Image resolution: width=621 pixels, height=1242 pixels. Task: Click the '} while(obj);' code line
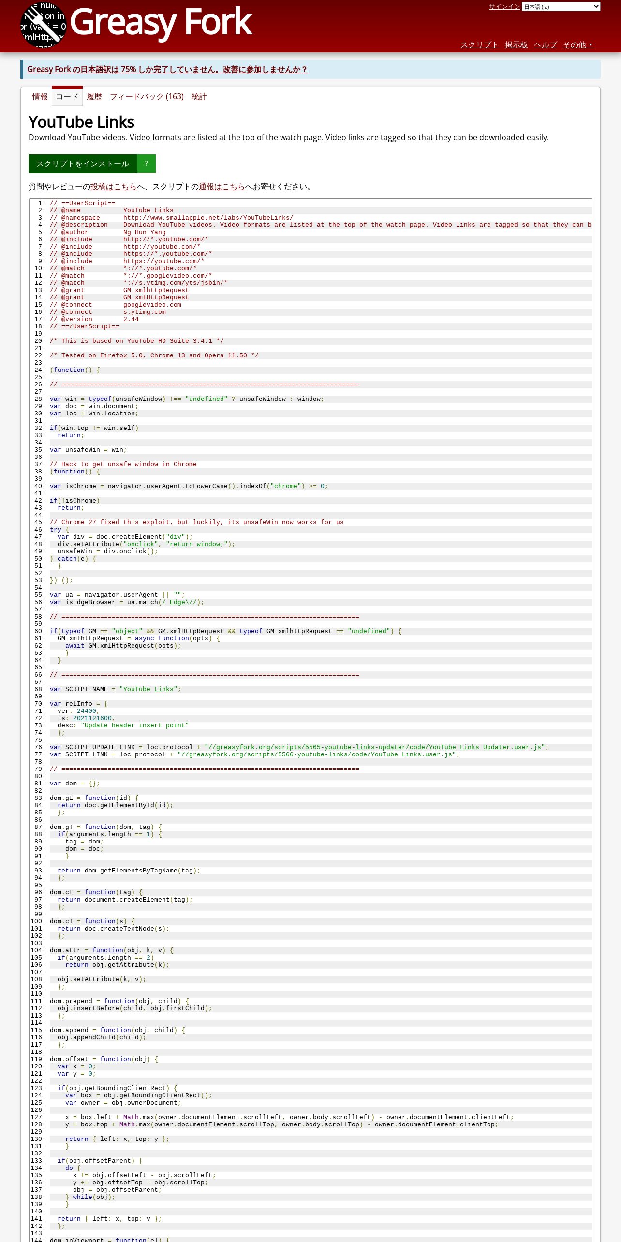coord(90,1197)
